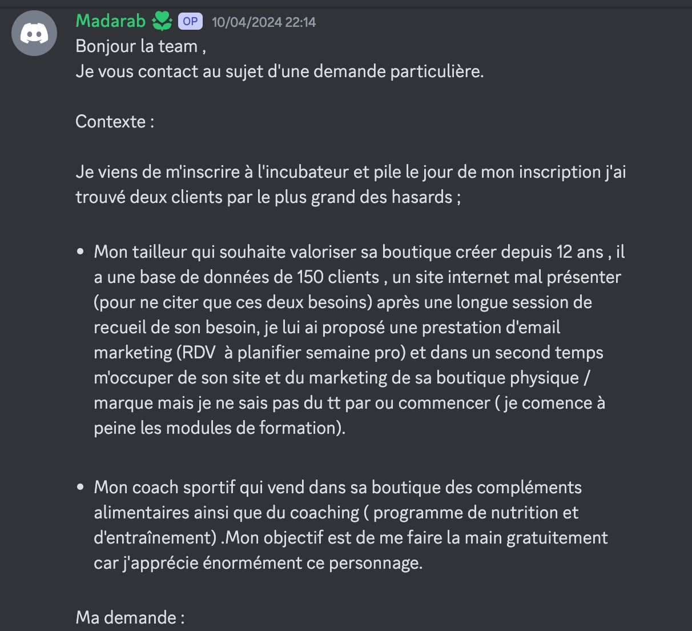Click the green role icon beside Madarab
692x631 pixels.
coord(162,22)
